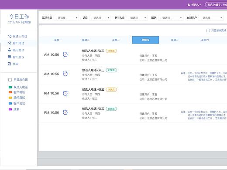This screenshot has width=227, height=170.
Task: Expand the 候选人 menu in top bar
Action: coord(196,5)
